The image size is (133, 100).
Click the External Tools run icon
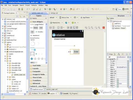[55, 9]
